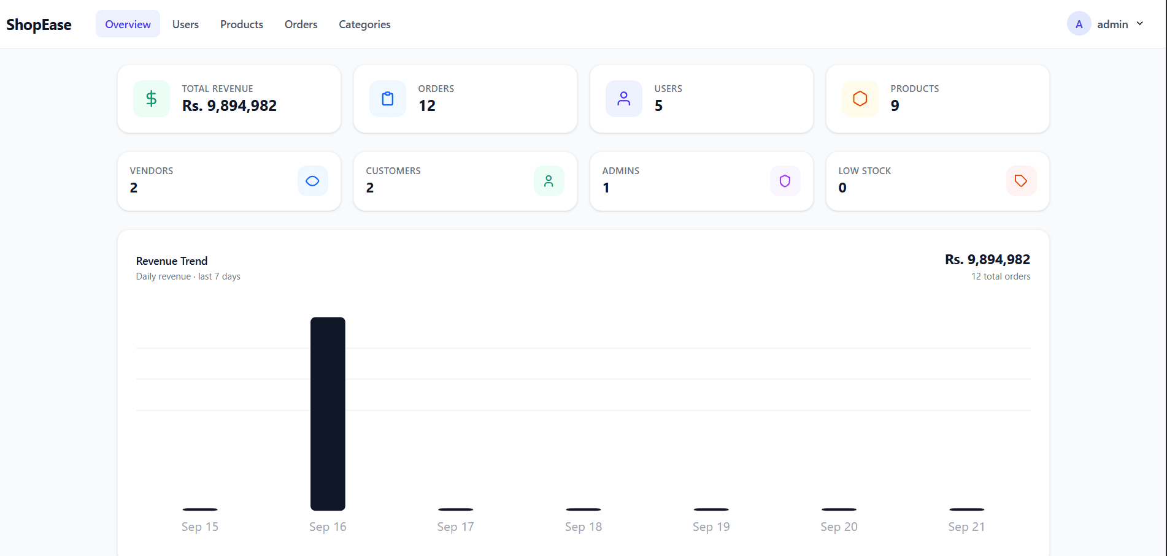This screenshot has height=556, width=1167.
Task: Click the Revenue Trend heading
Action: pyautogui.click(x=172, y=261)
